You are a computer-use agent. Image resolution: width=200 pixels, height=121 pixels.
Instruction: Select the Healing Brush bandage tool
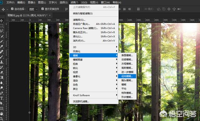2,52
